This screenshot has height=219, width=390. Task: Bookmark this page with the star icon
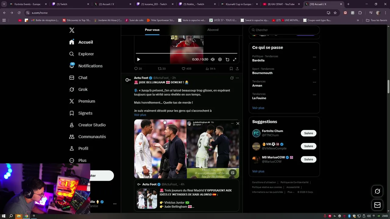click(x=335, y=13)
